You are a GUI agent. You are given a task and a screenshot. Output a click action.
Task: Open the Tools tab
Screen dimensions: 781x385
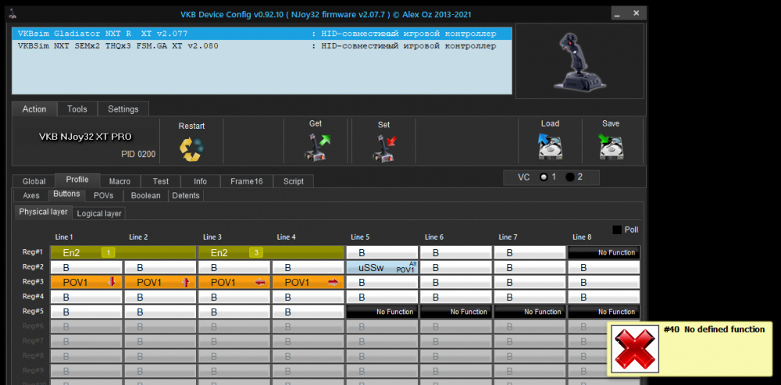tap(77, 109)
